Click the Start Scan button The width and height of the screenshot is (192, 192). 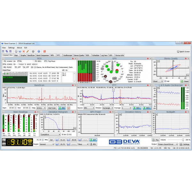click(x=52, y=108)
